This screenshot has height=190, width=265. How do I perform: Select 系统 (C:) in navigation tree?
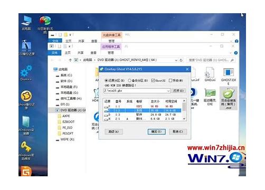(x=66, y=75)
